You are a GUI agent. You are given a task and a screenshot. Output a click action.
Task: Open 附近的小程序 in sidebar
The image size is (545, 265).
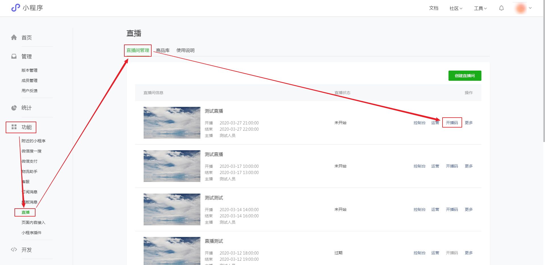[33, 141]
